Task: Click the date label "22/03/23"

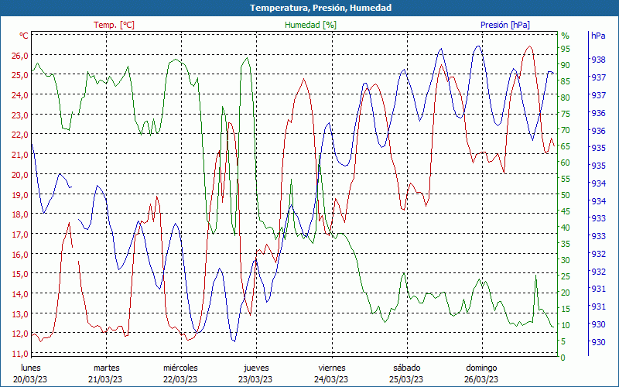Action: 180,379
